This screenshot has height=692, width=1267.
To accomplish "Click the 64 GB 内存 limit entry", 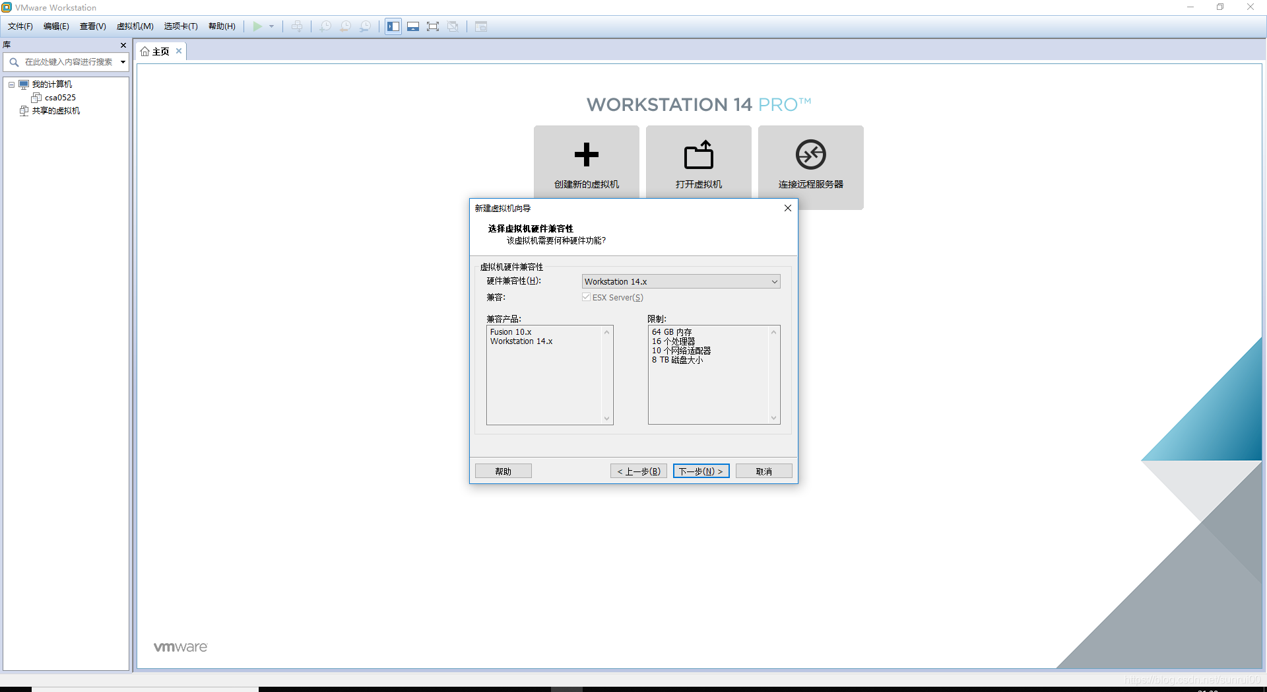I will [672, 332].
